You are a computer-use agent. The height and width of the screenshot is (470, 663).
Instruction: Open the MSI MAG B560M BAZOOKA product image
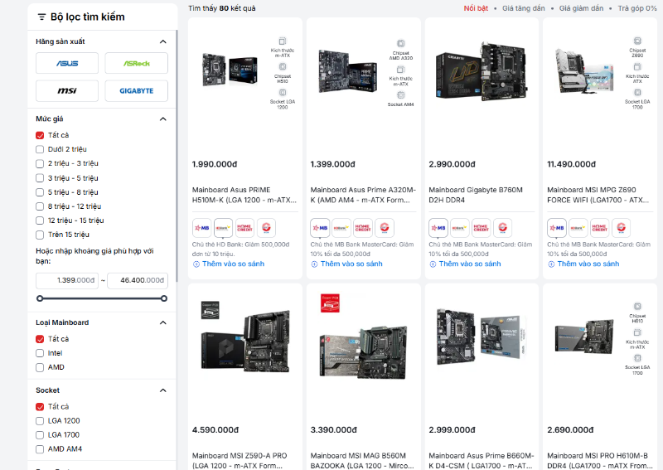(363, 352)
